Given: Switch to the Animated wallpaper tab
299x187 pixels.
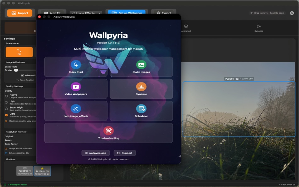Looking at the screenshot, I should [x=186, y=28].
